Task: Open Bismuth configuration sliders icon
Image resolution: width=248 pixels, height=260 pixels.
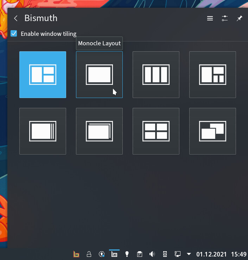Action: pos(224,18)
